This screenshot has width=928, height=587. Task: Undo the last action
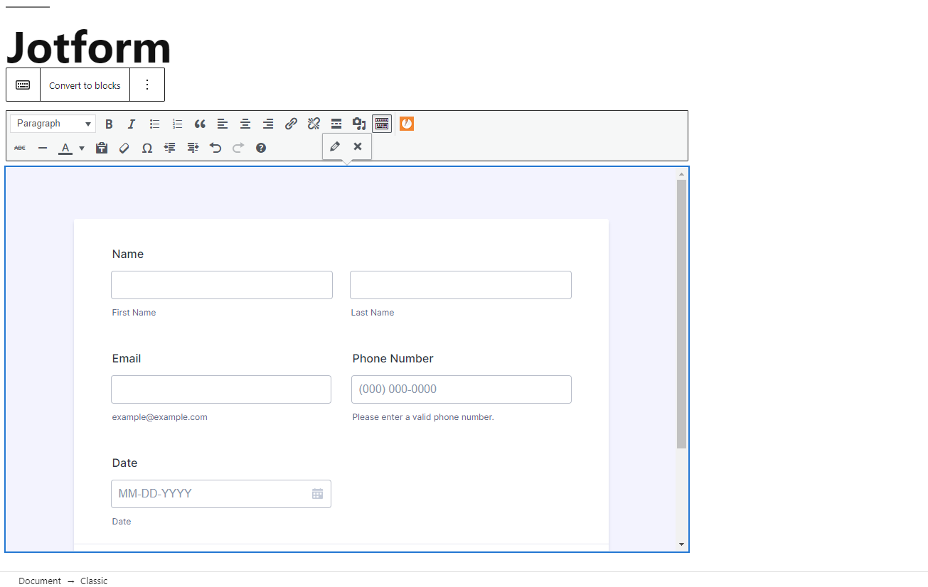pos(215,148)
